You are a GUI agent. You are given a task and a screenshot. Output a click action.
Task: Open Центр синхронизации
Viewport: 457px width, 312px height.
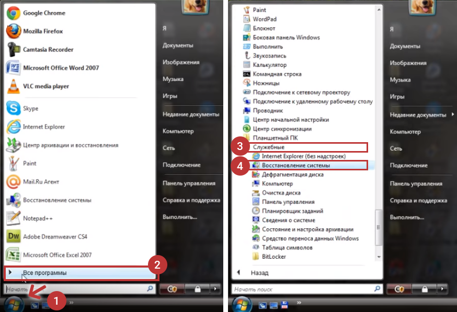pyautogui.click(x=277, y=129)
